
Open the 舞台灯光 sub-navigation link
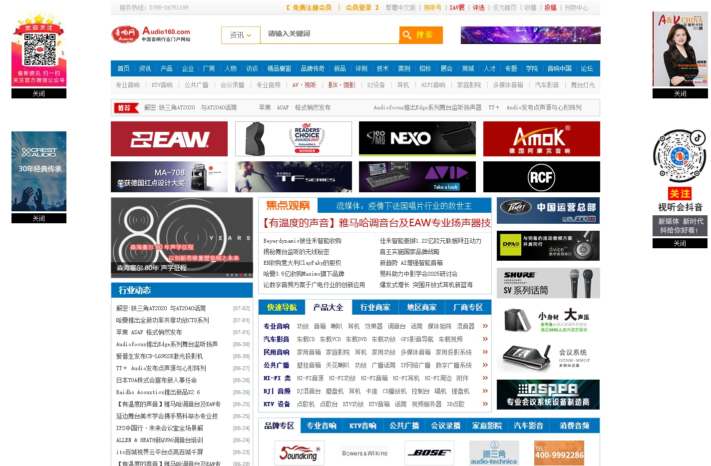583,85
